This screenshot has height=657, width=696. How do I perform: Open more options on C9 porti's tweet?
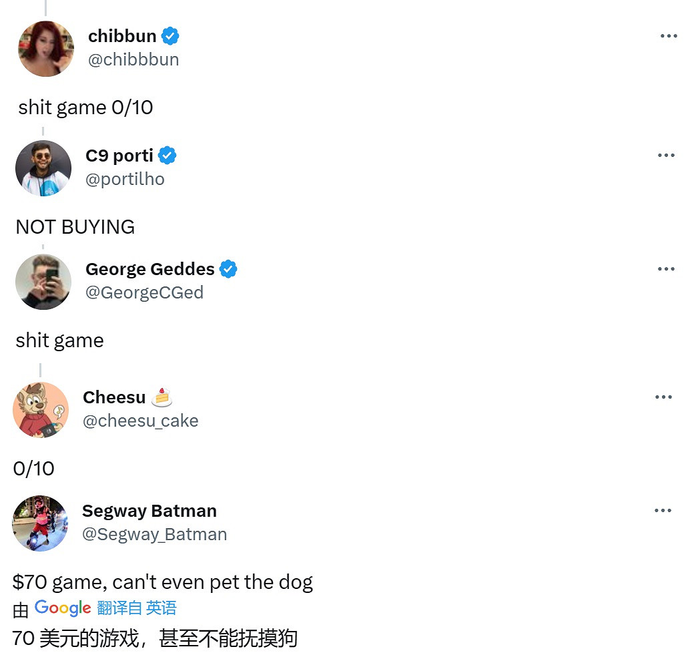(x=666, y=156)
